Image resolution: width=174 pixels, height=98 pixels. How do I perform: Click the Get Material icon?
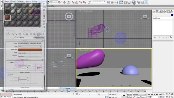(x=7, y=35)
